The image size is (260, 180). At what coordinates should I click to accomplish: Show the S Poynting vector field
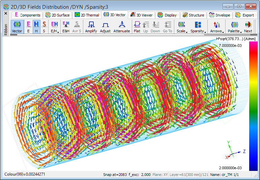coord(44,27)
